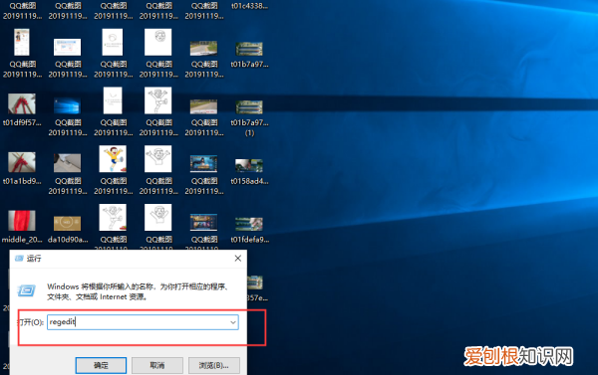Select QQ截图 file with Windows 10 wallpaper thumbnail

pyautogui.click(x=68, y=117)
